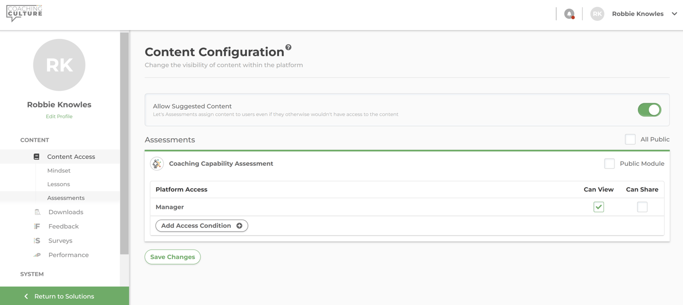Screen dimensions: 683x305
Task: Click the Content Access book icon
Action: 36,157
